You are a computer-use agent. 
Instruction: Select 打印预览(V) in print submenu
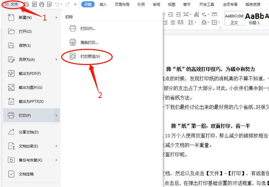click(90, 57)
